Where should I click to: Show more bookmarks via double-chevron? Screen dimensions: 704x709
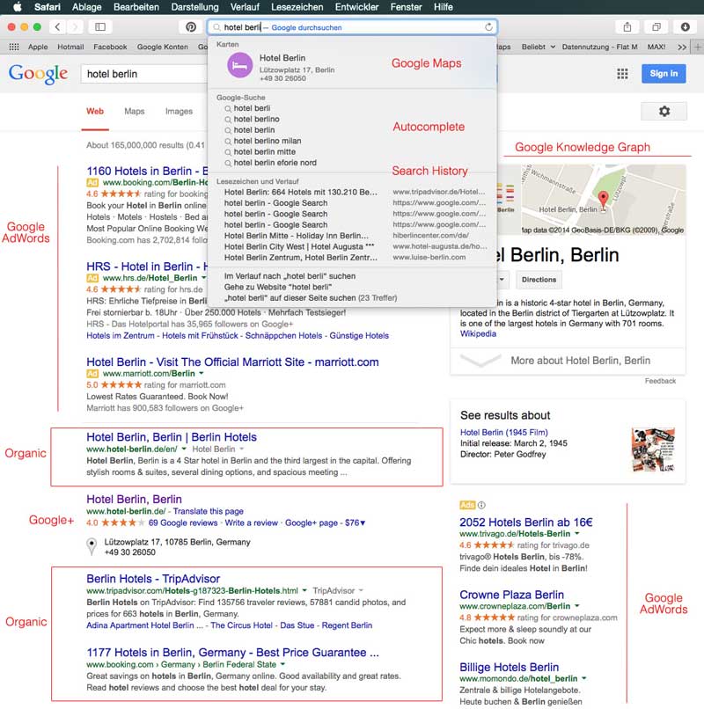click(682, 47)
